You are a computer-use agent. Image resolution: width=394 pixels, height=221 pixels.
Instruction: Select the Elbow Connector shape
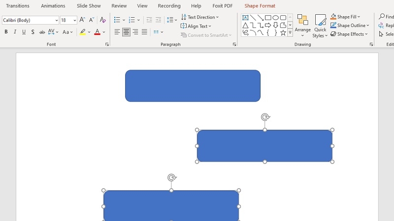coord(253,25)
